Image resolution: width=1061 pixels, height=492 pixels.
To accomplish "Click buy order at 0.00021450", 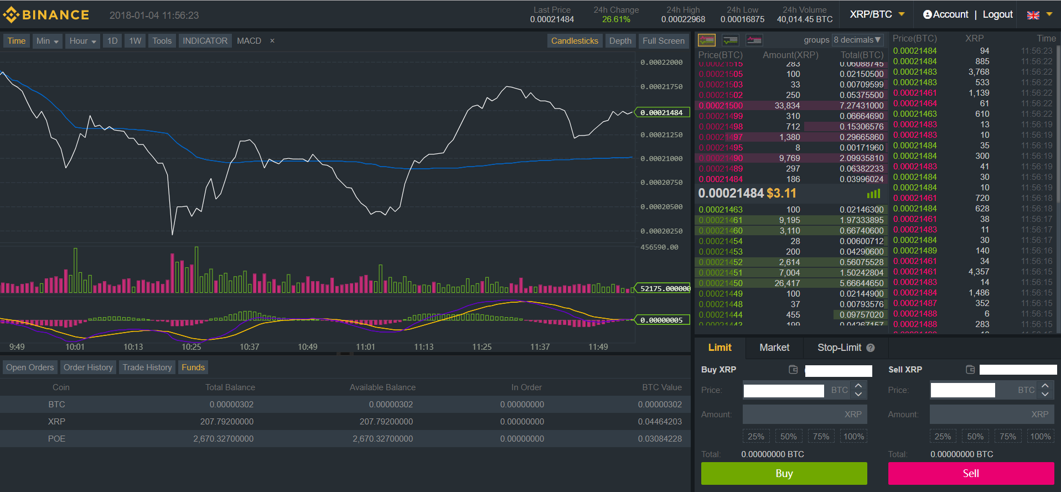I will click(791, 283).
